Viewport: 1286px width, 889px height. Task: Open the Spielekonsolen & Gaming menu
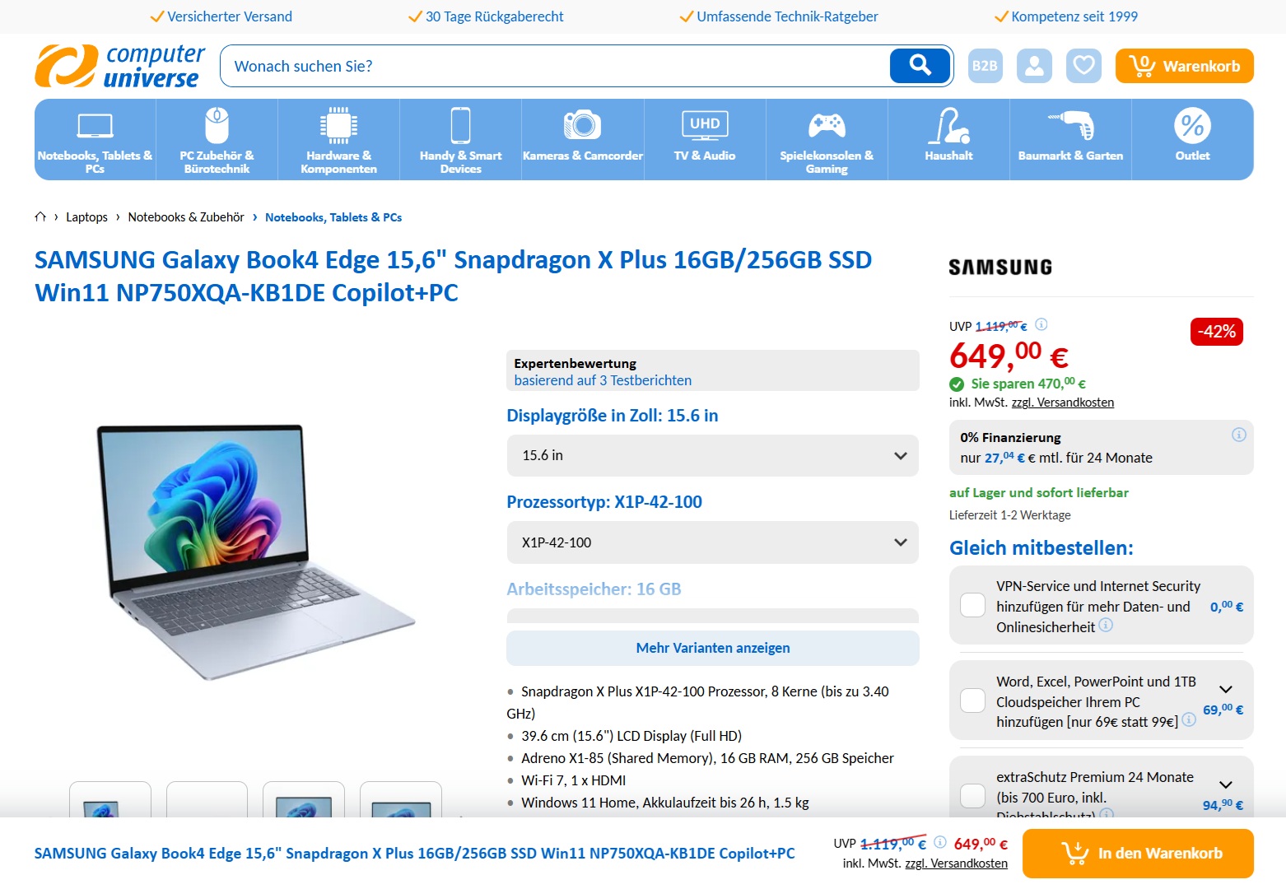click(827, 139)
